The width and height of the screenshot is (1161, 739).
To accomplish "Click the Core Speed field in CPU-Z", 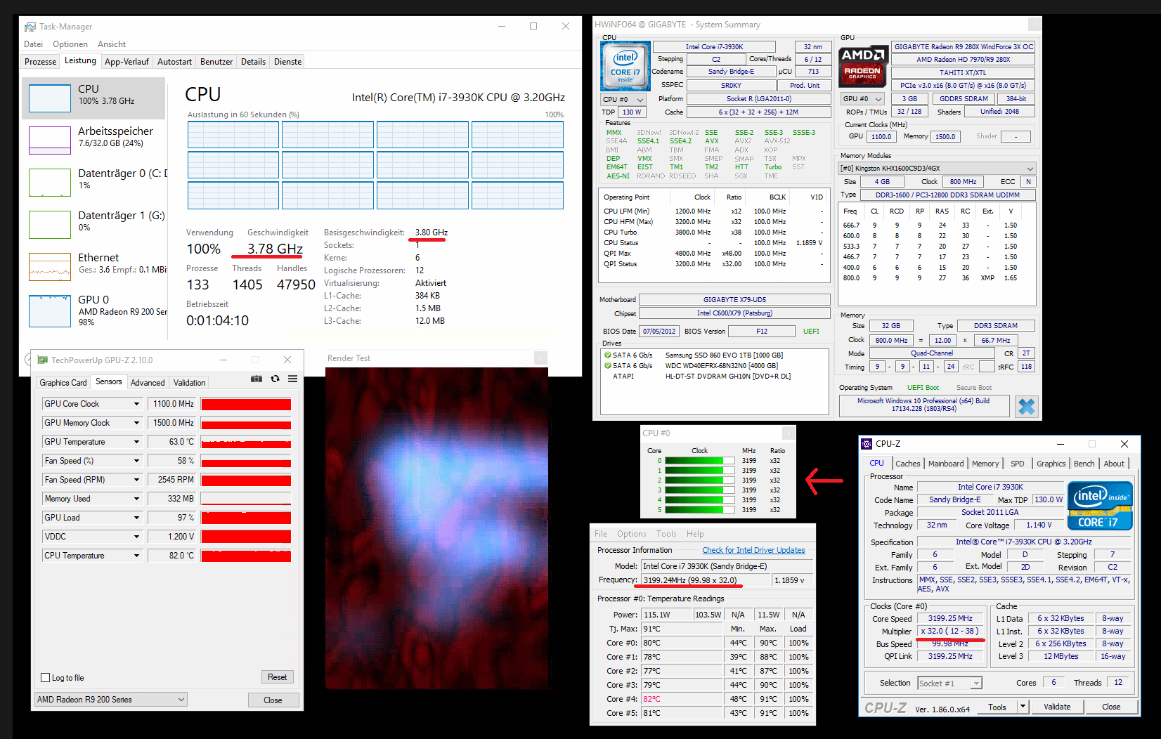I will [x=950, y=619].
